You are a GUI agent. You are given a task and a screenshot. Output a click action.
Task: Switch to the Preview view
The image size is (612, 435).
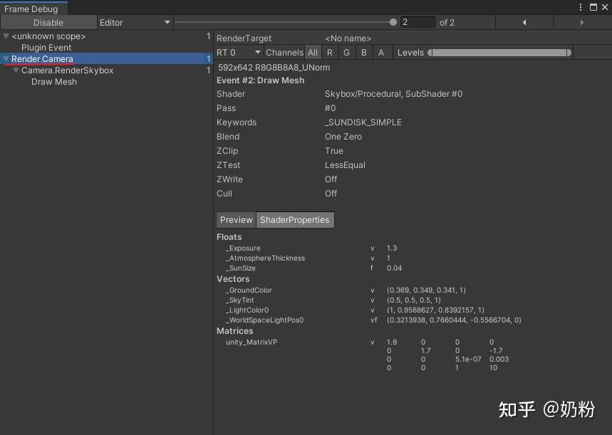(x=236, y=219)
